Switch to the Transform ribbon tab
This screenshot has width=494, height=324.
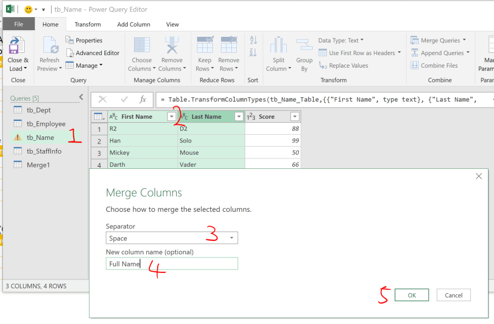(x=88, y=24)
